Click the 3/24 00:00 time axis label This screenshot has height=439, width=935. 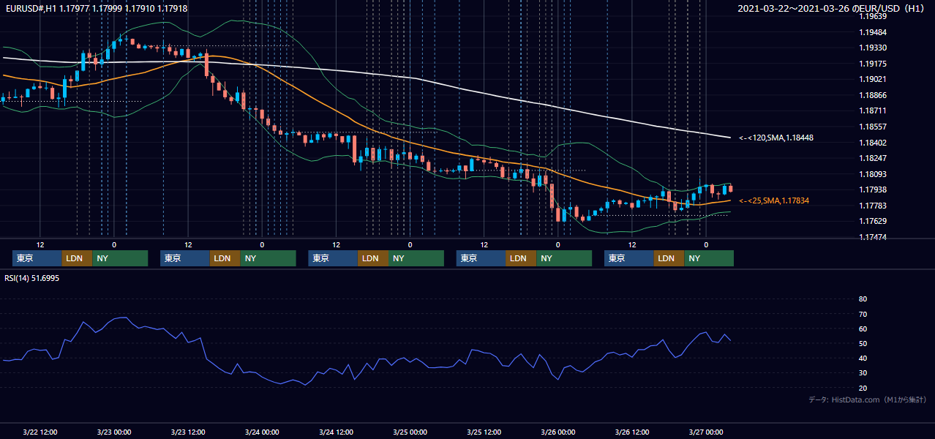(x=261, y=432)
